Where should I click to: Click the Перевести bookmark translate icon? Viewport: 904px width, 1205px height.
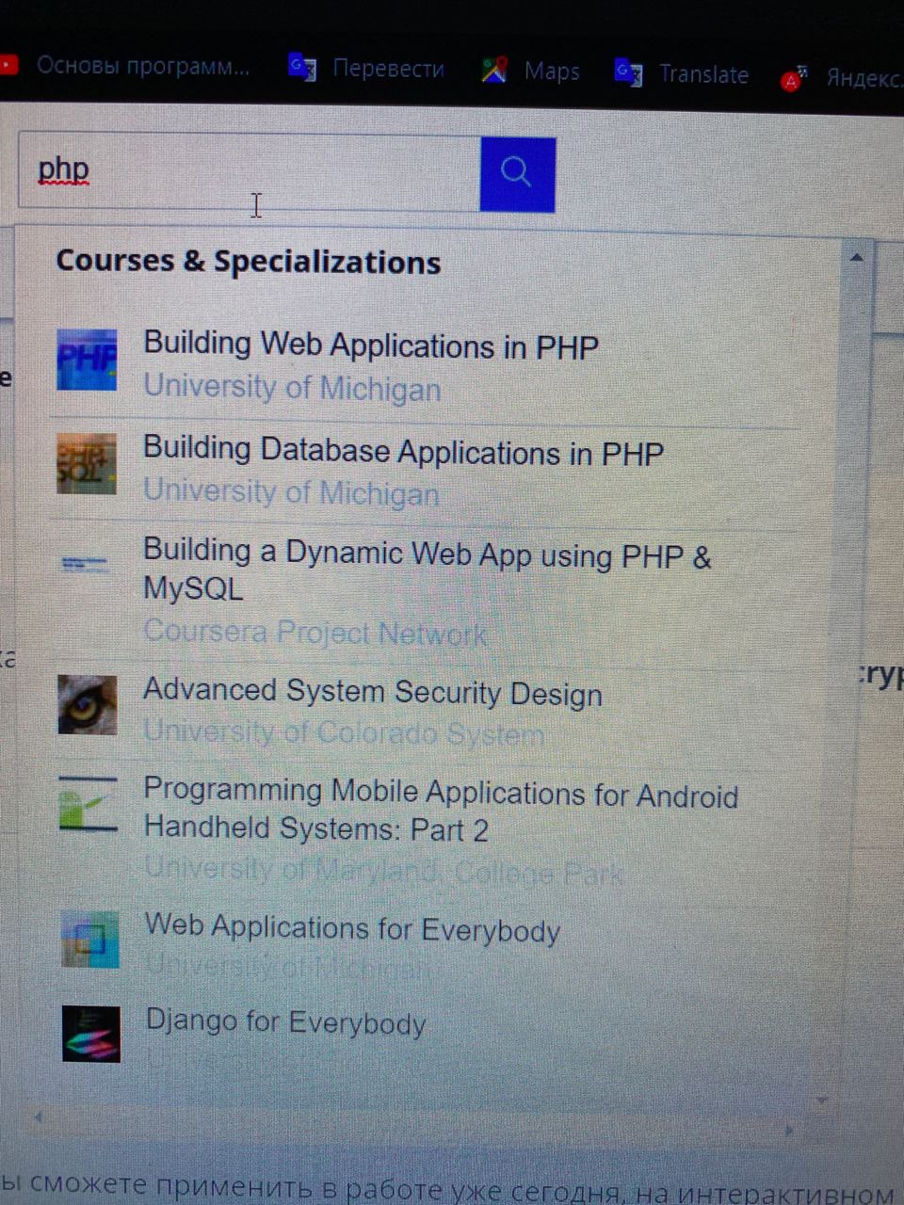301,67
